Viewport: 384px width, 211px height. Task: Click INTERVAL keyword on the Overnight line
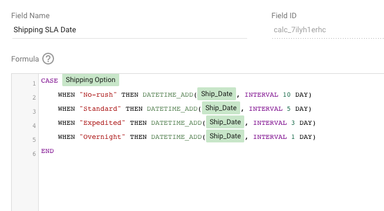pos(270,137)
